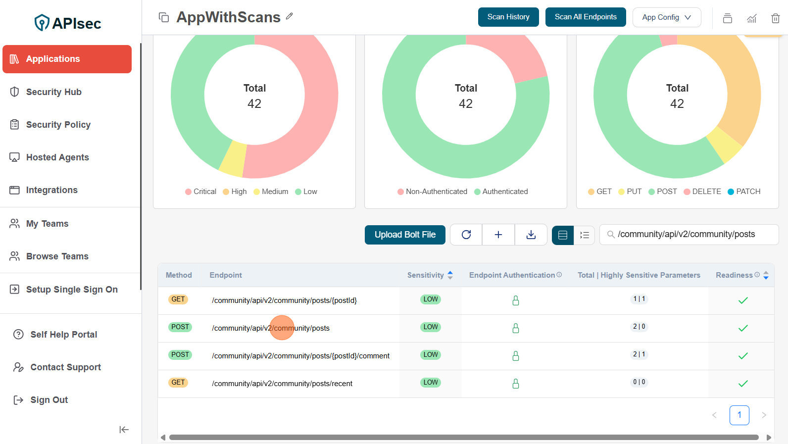
Task: Click the endpoint search input field
Action: (693, 234)
